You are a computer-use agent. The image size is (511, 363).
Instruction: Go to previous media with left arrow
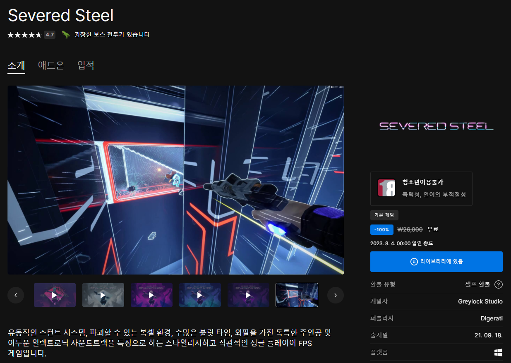(x=16, y=295)
